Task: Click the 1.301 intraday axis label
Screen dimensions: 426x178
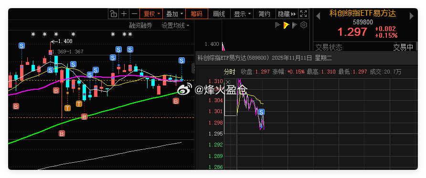Action: tap(215, 111)
